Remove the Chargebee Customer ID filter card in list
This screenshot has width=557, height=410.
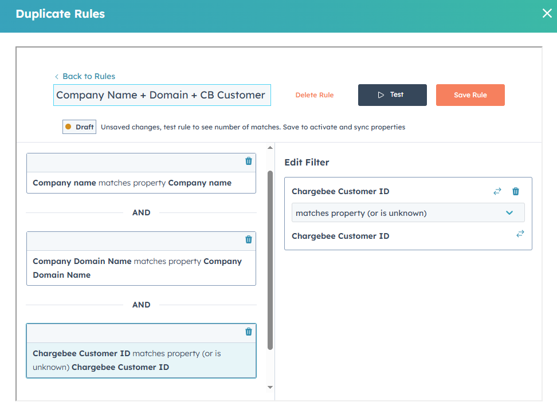pyautogui.click(x=248, y=332)
